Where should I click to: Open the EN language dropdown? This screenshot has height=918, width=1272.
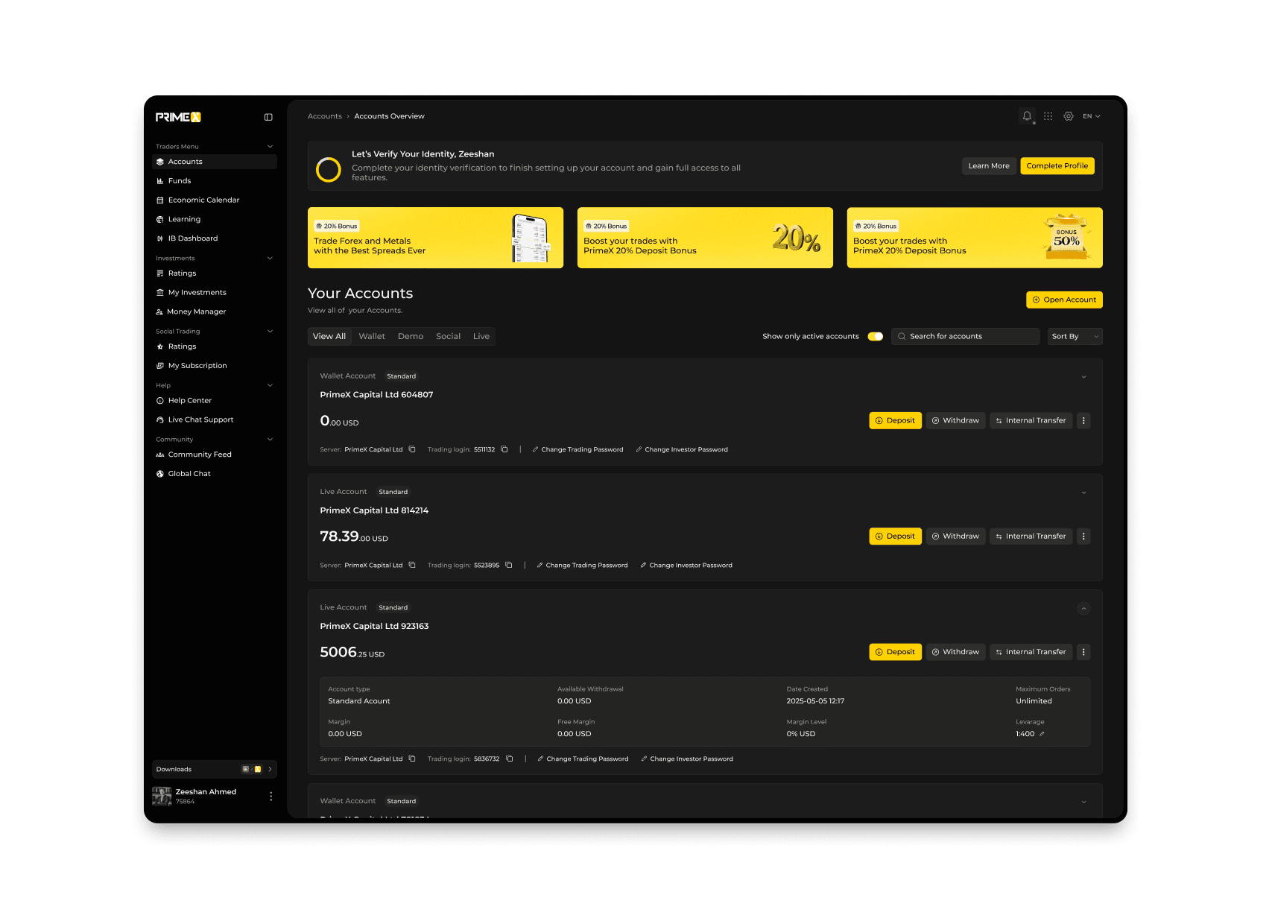tap(1092, 116)
